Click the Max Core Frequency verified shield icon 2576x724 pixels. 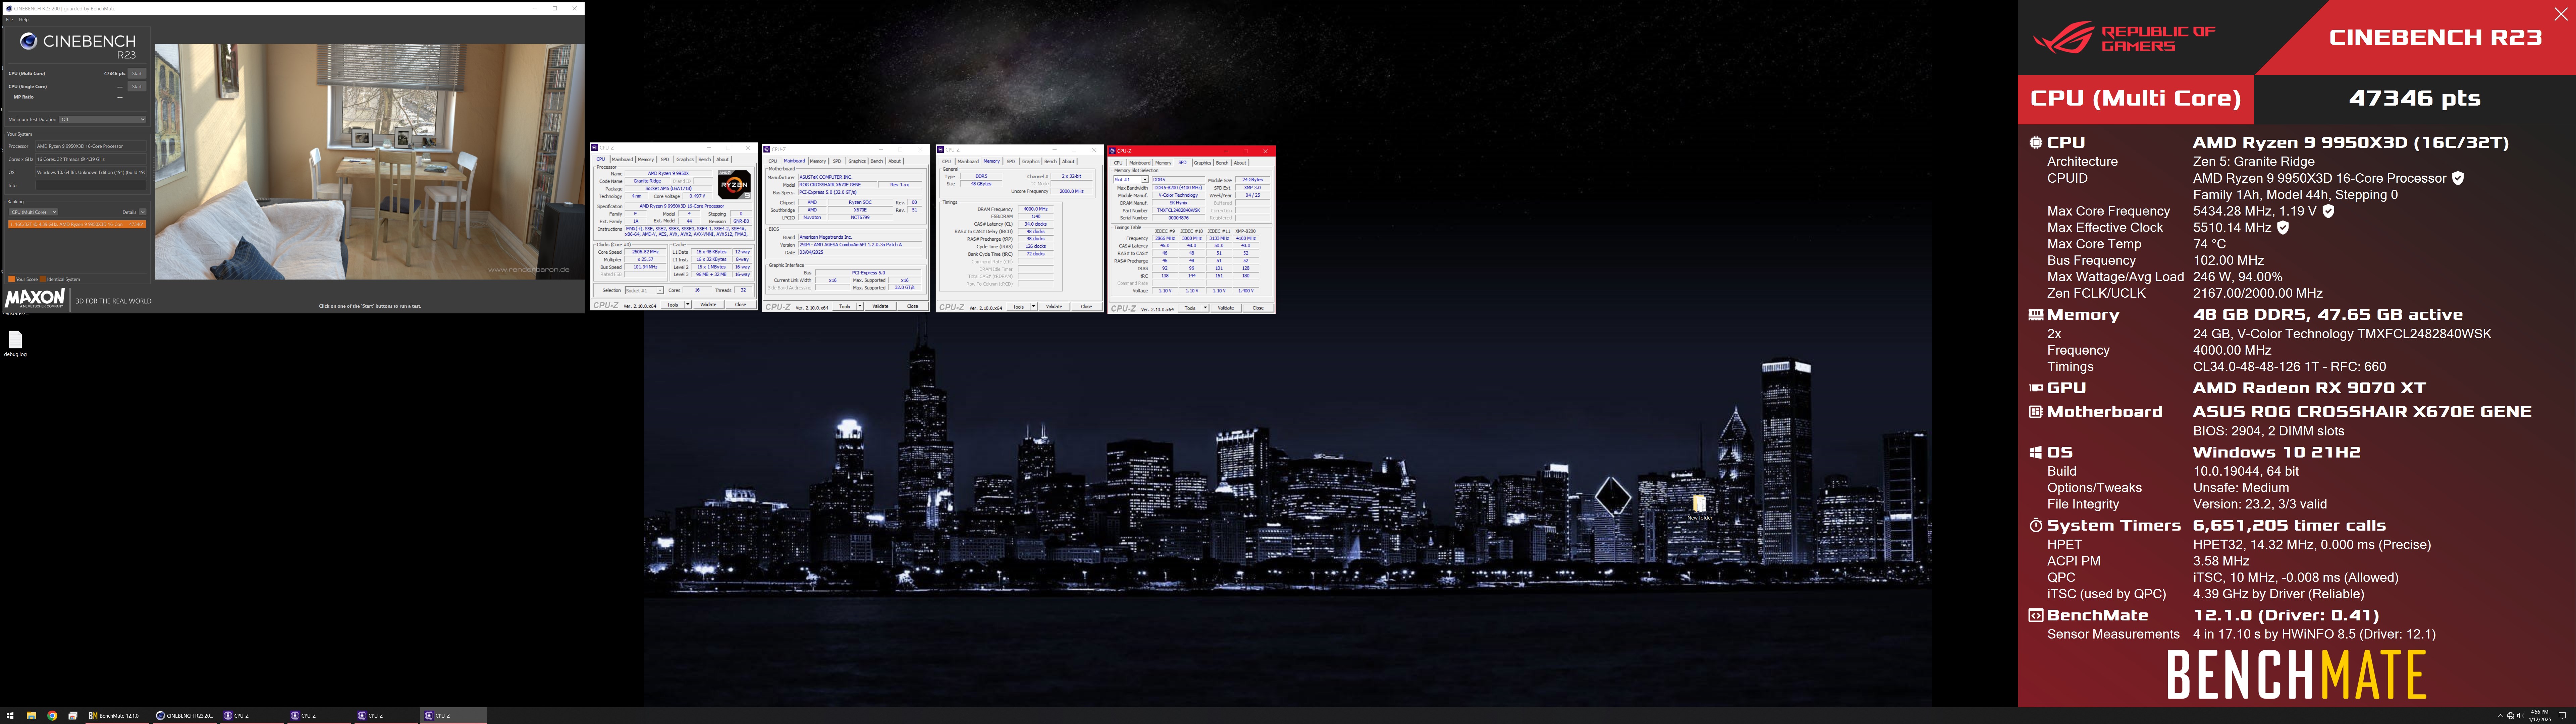(2328, 211)
